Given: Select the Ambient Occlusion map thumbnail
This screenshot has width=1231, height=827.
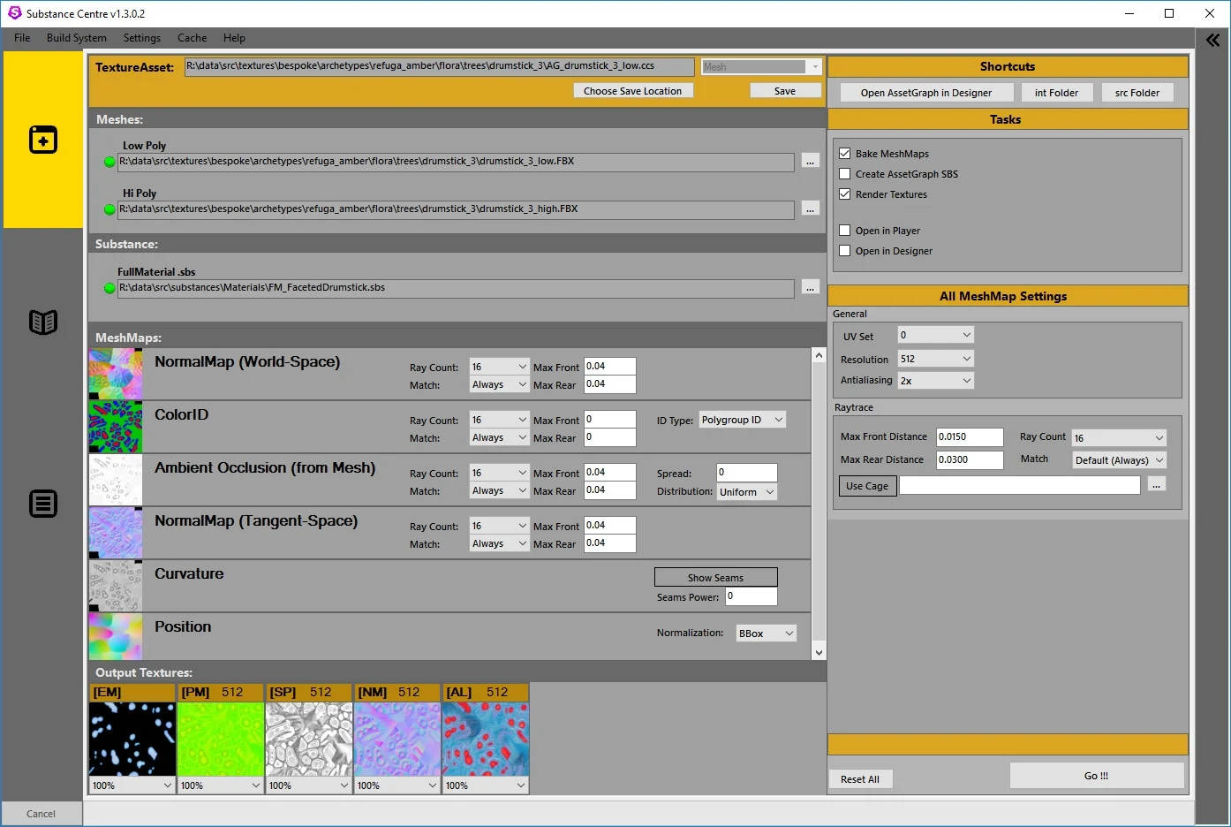Looking at the screenshot, I should (x=116, y=479).
